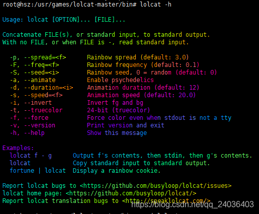
Task: Open the lolcat home page URL
Action: tap(131, 193)
